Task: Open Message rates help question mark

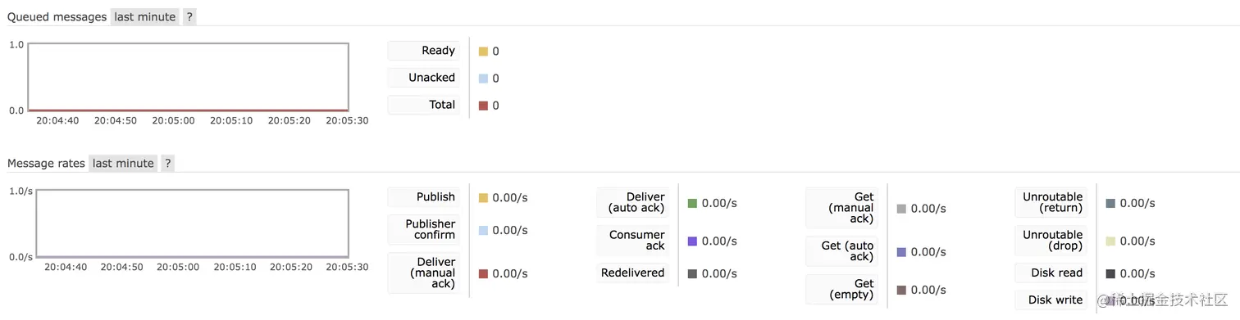Action: pos(167,163)
